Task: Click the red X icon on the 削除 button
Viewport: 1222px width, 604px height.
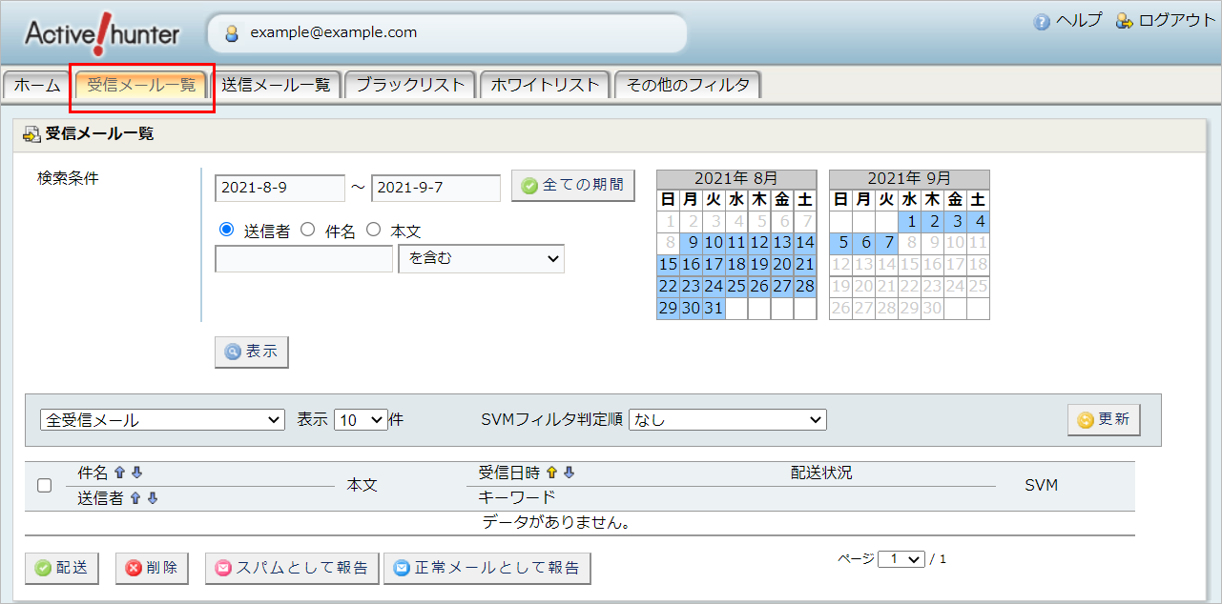Action: click(x=134, y=568)
